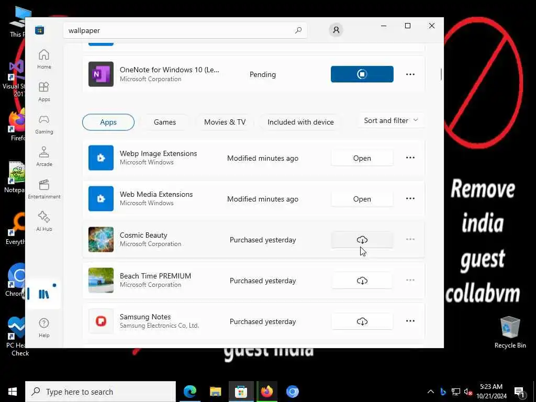Screen dimensions: 536x402
Task: Open Firefox from the taskbar
Action: point(267,392)
